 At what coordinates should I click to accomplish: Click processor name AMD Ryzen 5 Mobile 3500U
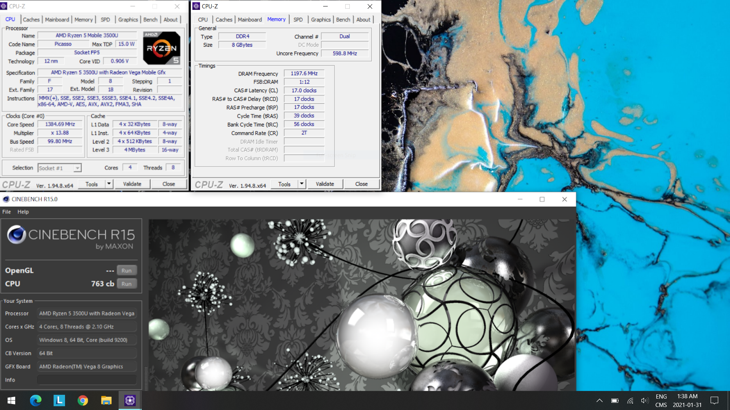[x=87, y=35]
